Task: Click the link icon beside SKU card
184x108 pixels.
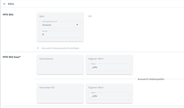Action: click(x=90, y=16)
